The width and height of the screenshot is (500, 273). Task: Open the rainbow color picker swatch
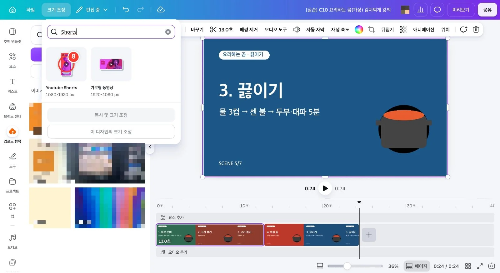pos(359,29)
